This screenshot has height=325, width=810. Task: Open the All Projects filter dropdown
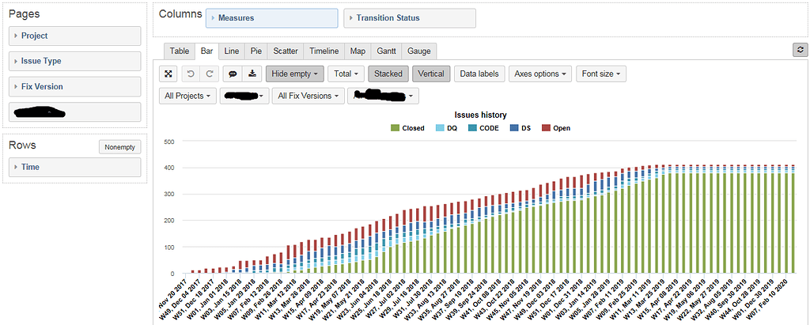pyautogui.click(x=187, y=96)
